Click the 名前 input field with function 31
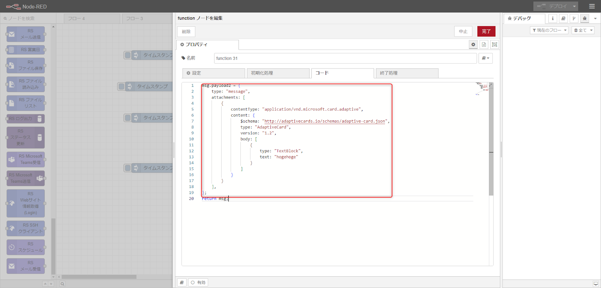This screenshot has width=601, height=288. [345, 58]
